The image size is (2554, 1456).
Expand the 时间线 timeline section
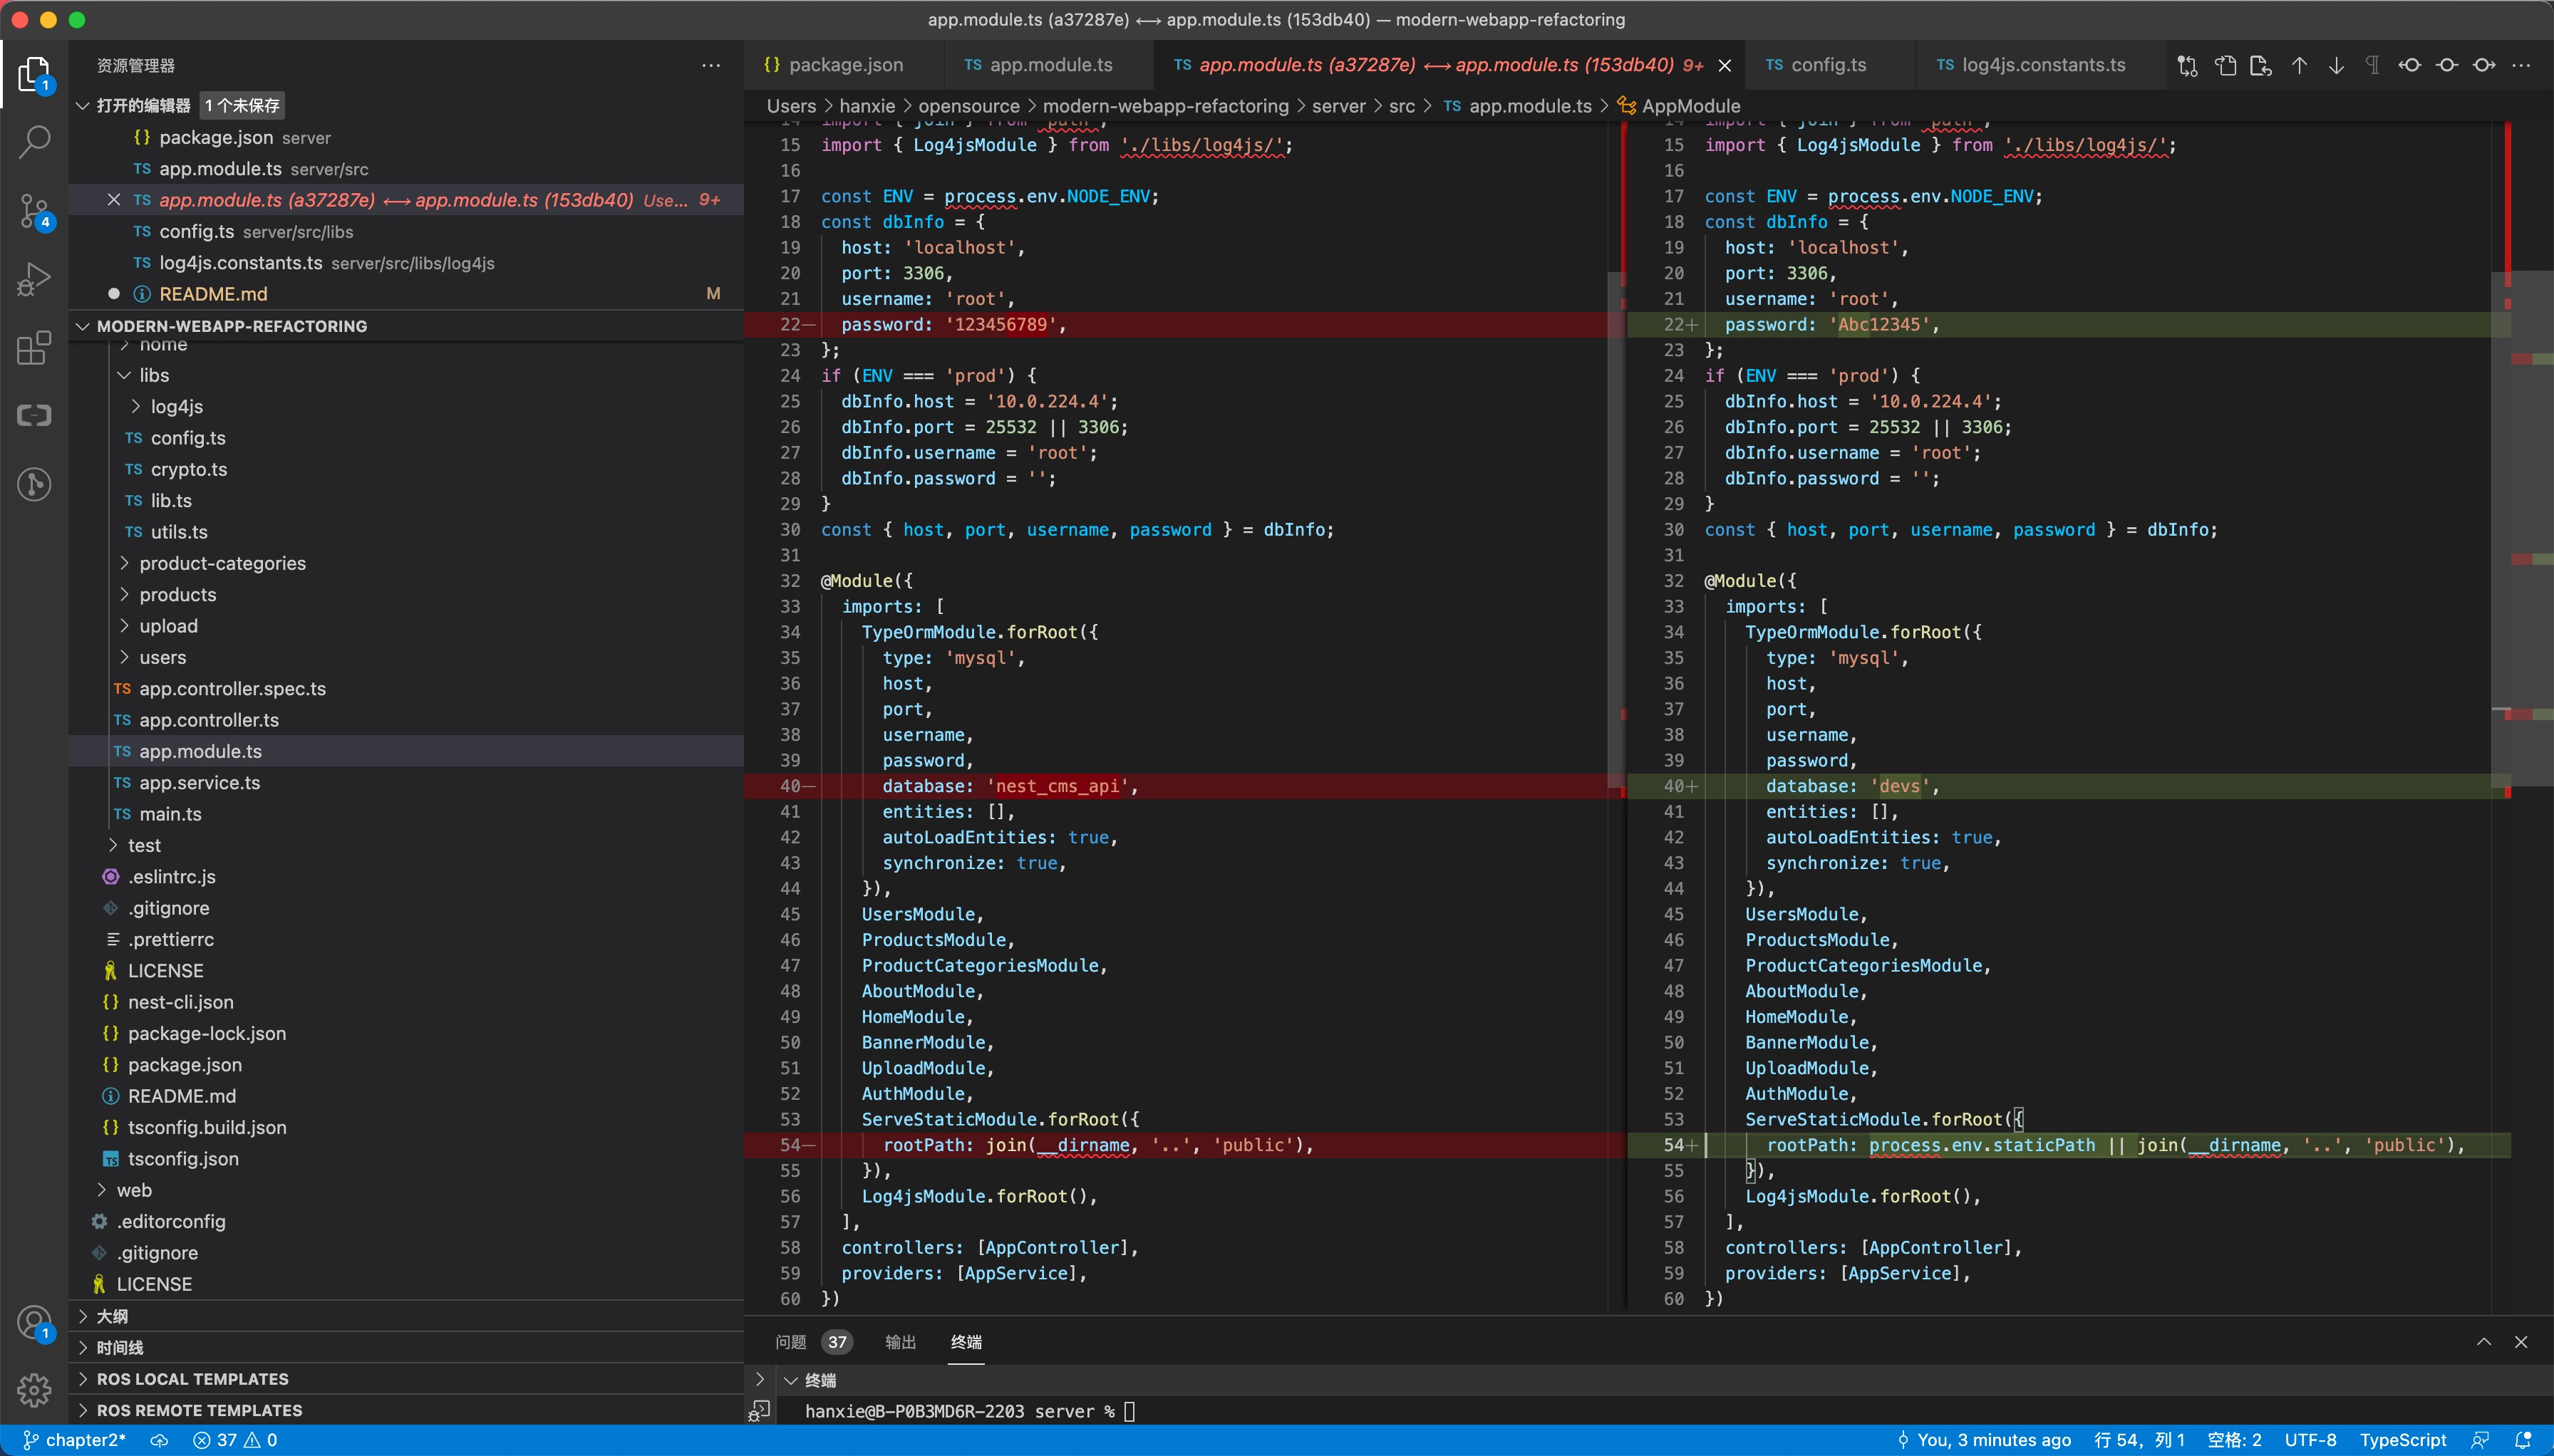(x=119, y=1347)
